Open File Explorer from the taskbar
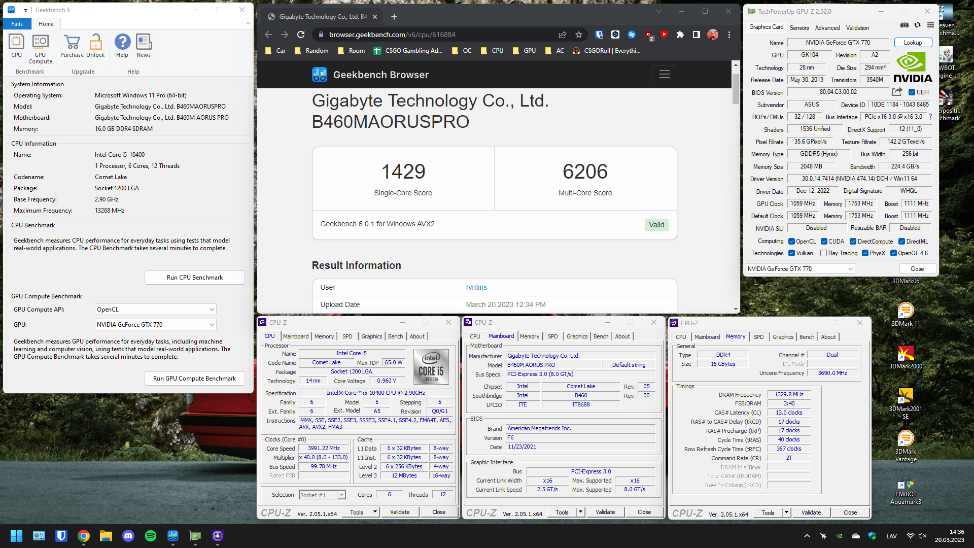974x548 pixels. [106, 536]
